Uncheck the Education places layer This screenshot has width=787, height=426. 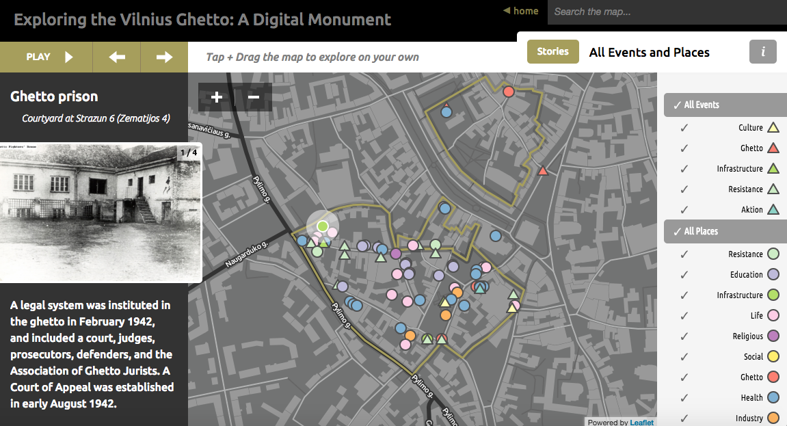click(x=684, y=275)
